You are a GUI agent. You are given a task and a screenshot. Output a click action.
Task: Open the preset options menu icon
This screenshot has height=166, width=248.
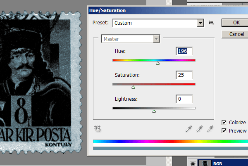[x=212, y=23]
